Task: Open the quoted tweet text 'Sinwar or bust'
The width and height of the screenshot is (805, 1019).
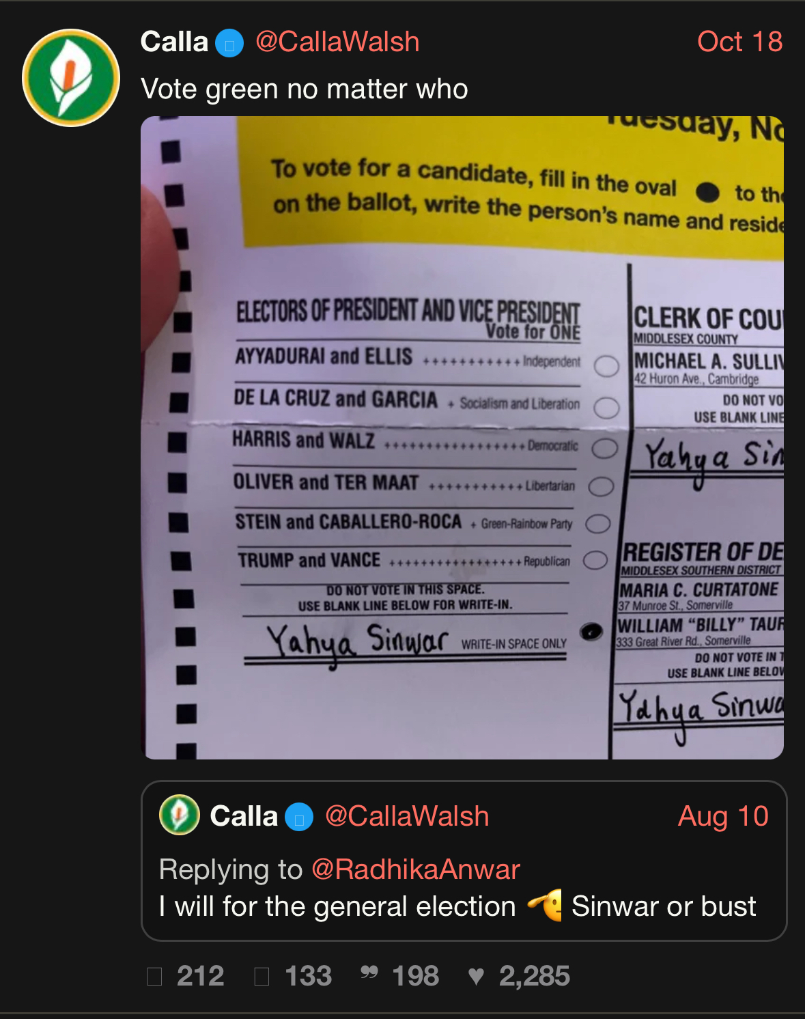Action: [x=664, y=906]
